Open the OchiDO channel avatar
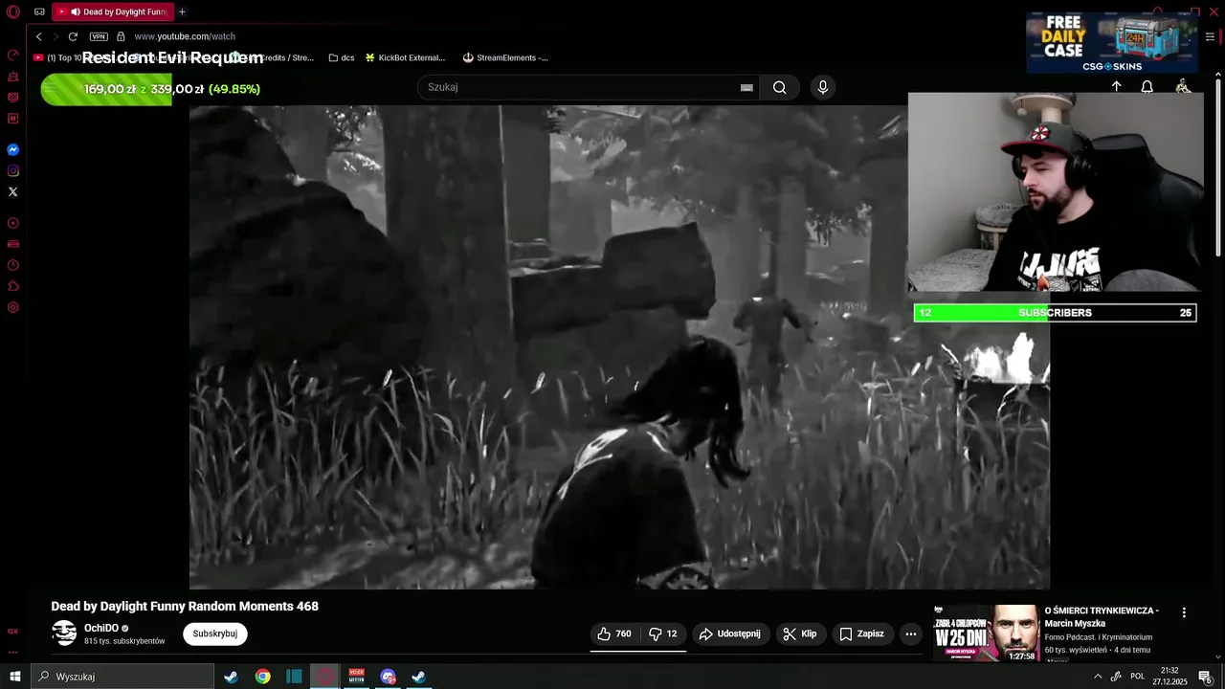 [x=64, y=633]
